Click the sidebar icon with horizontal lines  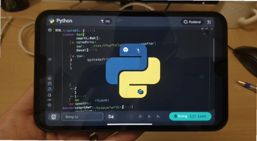50,60
